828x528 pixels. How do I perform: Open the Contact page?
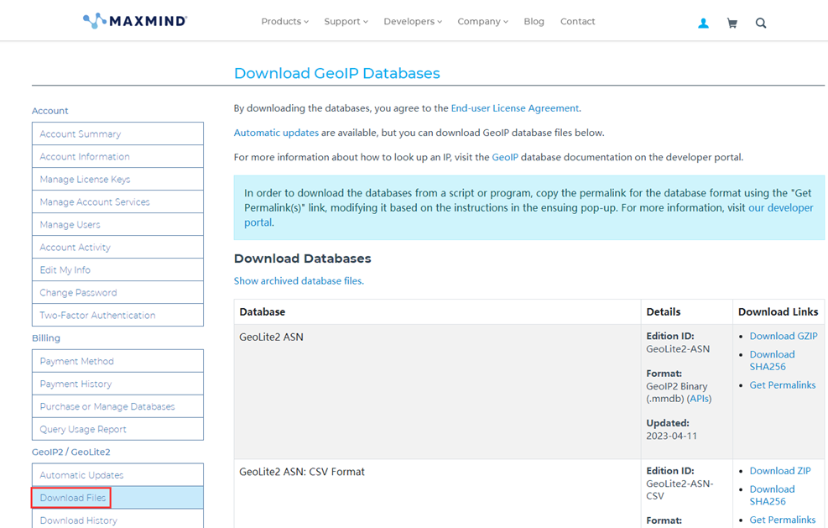pyautogui.click(x=578, y=22)
